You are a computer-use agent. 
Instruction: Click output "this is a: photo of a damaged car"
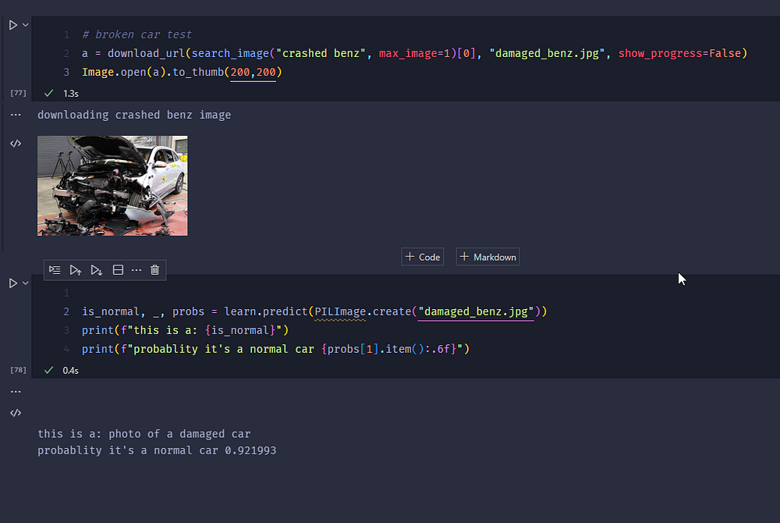(144, 434)
